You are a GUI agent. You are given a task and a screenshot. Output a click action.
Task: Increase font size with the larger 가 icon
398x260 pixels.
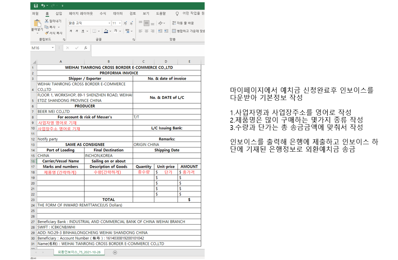125,23
